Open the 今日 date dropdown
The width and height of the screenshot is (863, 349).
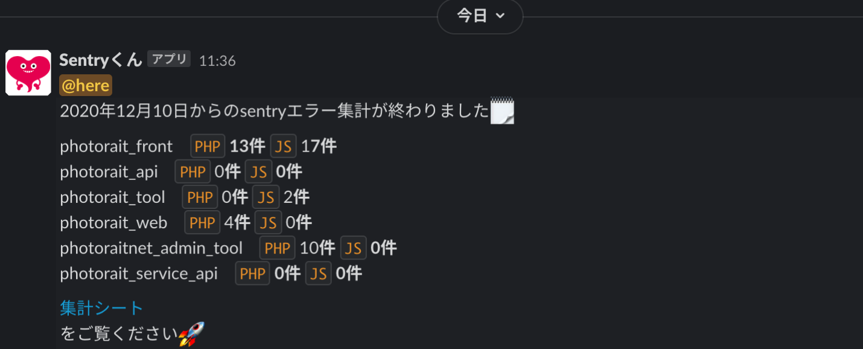tap(480, 16)
